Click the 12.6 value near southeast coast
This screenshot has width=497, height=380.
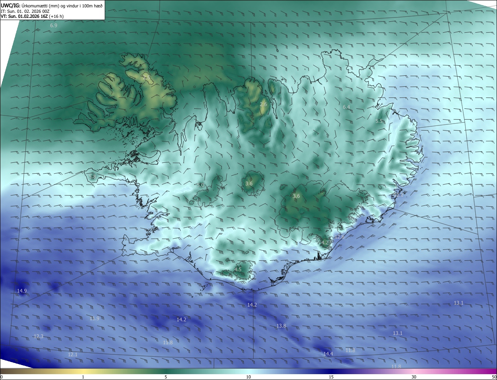[x=339, y=237]
